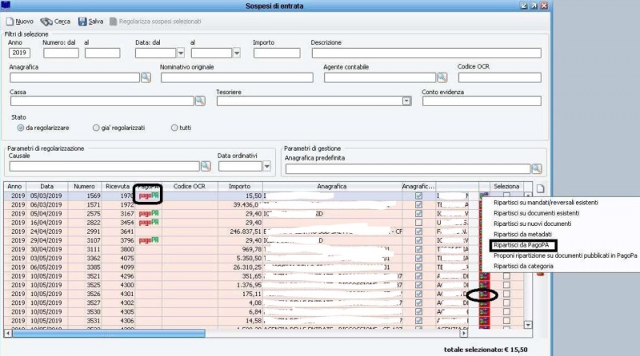The image size is (640, 356).
Task: Click the ripartisci icon in row 1569
Action: pyautogui.click(x=484, y=196)
